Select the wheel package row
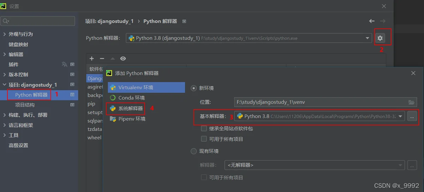 pos(94,138)
